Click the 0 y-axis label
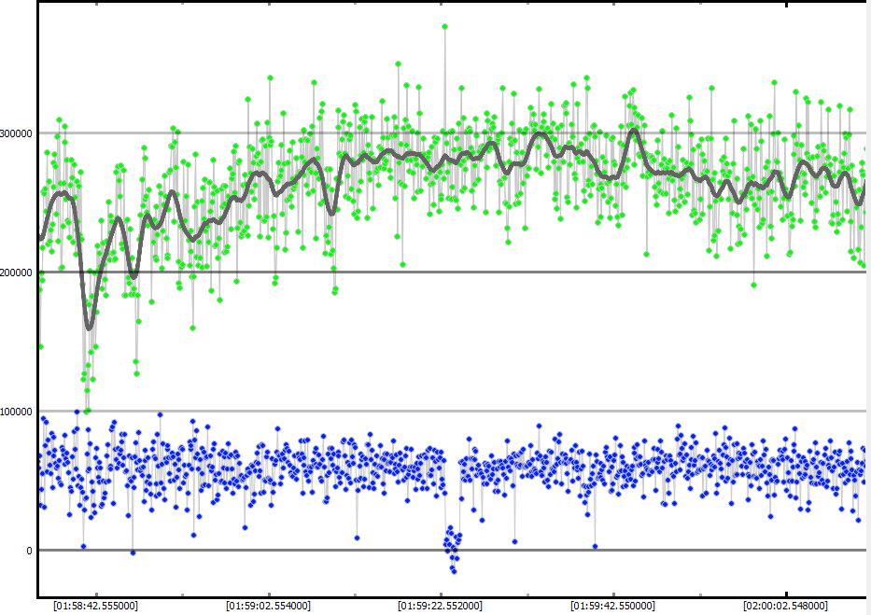 [29, 551]
